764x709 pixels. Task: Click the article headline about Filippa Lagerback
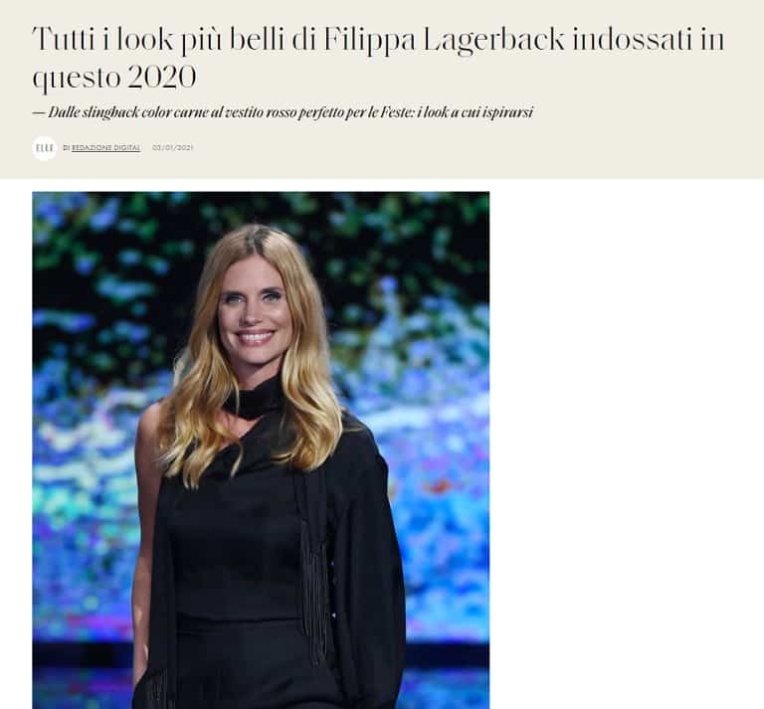tap(378, 58)
